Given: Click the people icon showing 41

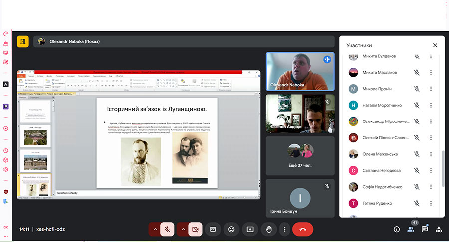Looking at the screenshot, I should [x=411, y=229].
